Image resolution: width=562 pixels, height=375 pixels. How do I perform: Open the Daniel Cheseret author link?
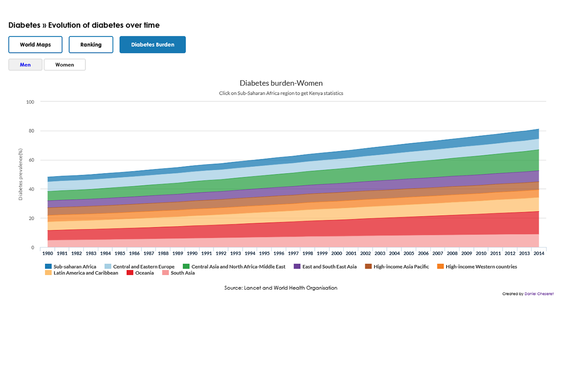coord(539,293)
